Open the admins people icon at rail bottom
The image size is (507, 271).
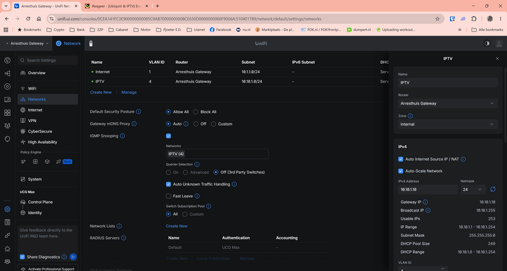(x=7, y=262)
